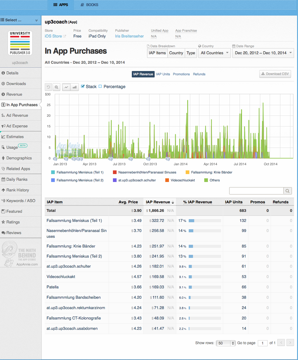Toggle at.up3.up3coach.schulter legend swatch
The width and height of the screenshot is (298, 360).
pos(115,180)
